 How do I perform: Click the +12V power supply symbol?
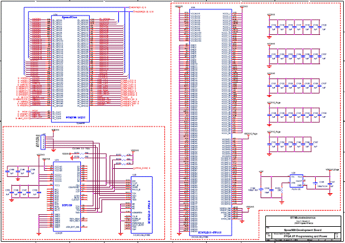[261, 172]
